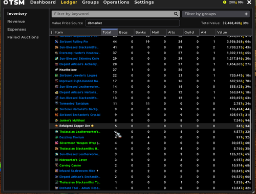Sort by the Bags column header
Viewport: 256px width, 194px height.
pyautogui.click(x=125, y=32)
